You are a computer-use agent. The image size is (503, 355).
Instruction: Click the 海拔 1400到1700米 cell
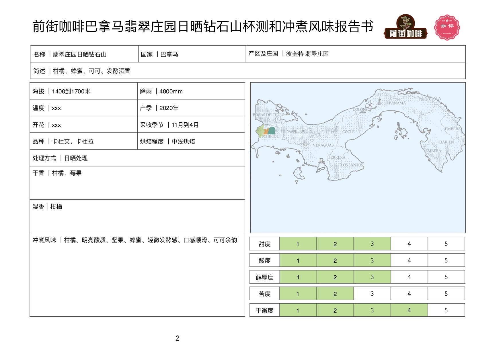pyautogui.click(x=84, y=91)
